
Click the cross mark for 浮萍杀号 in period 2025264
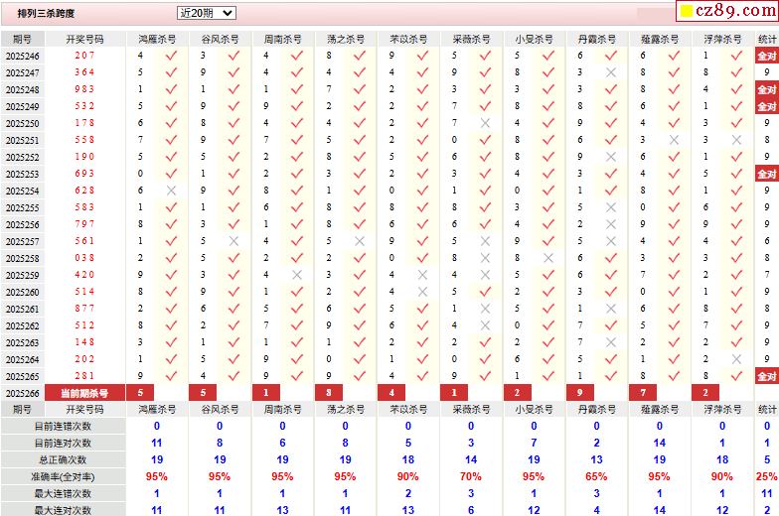[x=736, y=359]
